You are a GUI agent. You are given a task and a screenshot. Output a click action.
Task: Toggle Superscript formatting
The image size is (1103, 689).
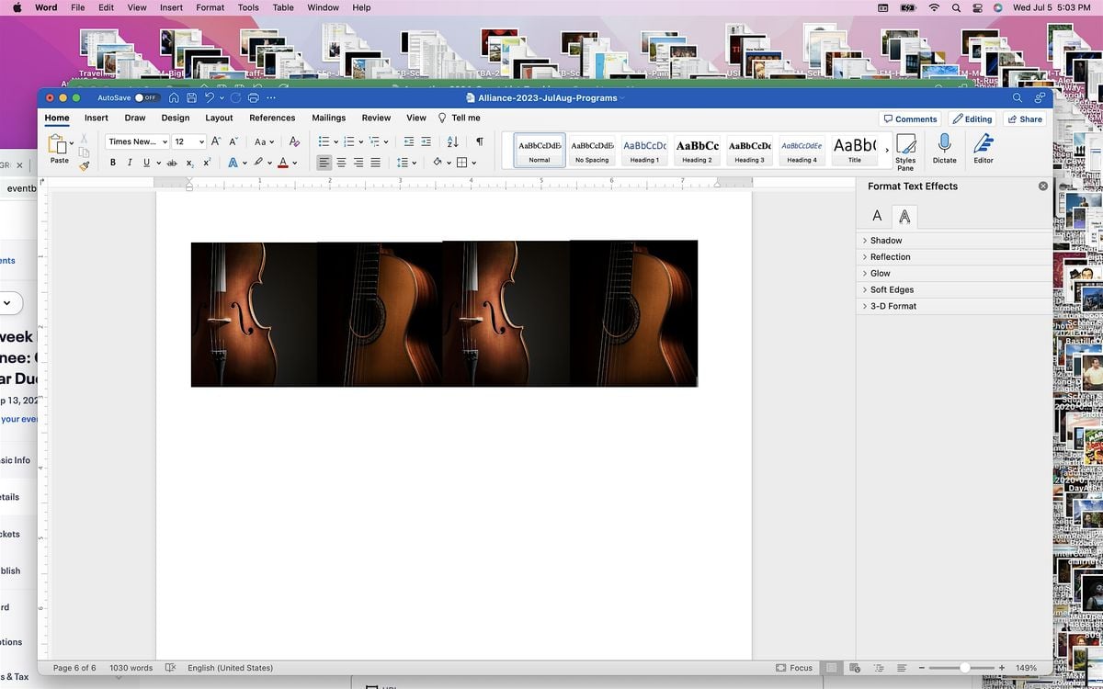pos(206,163)
